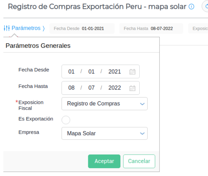
Task: Toggle the Es Exportación switch
Action: (66, 120)
